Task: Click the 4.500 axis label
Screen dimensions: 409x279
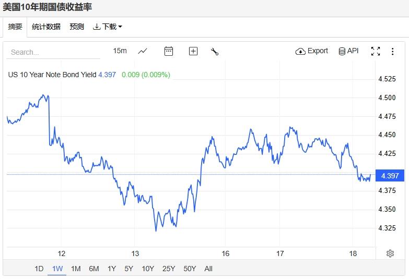Action: click(x=387, y=98)
